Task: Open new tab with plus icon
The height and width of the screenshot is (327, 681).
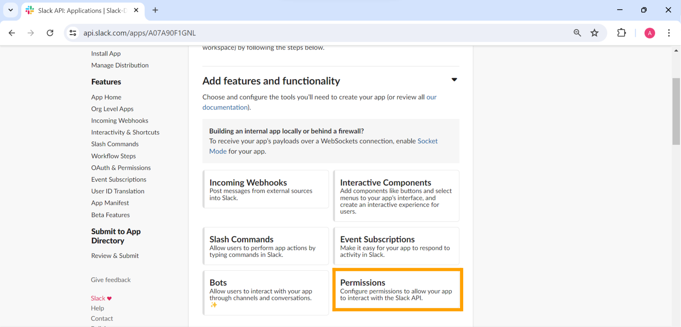Action: [155, 10]
